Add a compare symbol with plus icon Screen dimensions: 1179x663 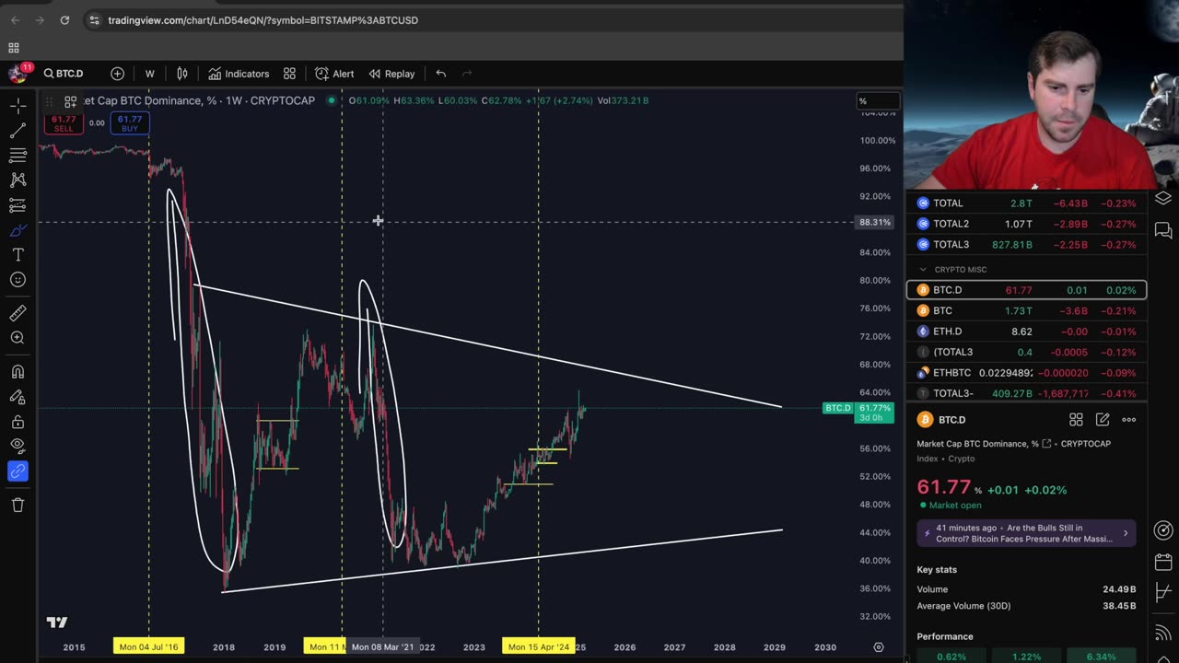click(118, 74)
